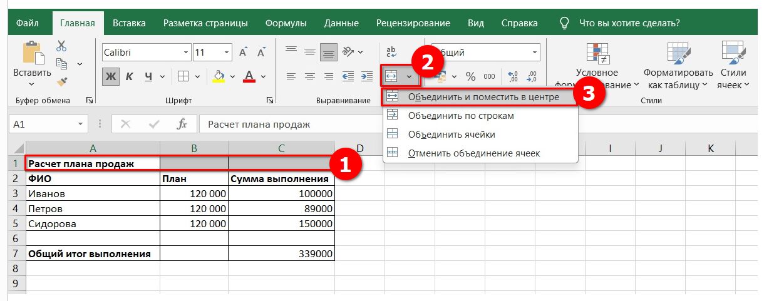The height and width of the screenshot is (301, 769).
Task: Click the Что вы хотите сделать search field
Action: 629,23
